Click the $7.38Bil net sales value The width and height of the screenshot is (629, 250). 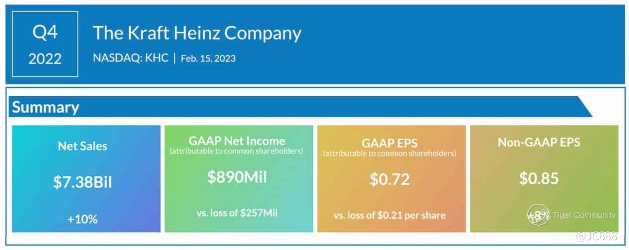click(x=82, y=182)
